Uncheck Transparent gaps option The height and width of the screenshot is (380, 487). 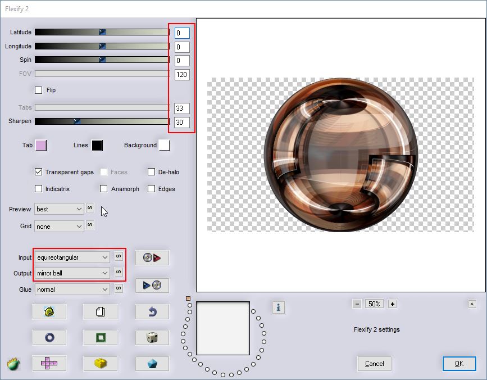click(x=39, y=172)
